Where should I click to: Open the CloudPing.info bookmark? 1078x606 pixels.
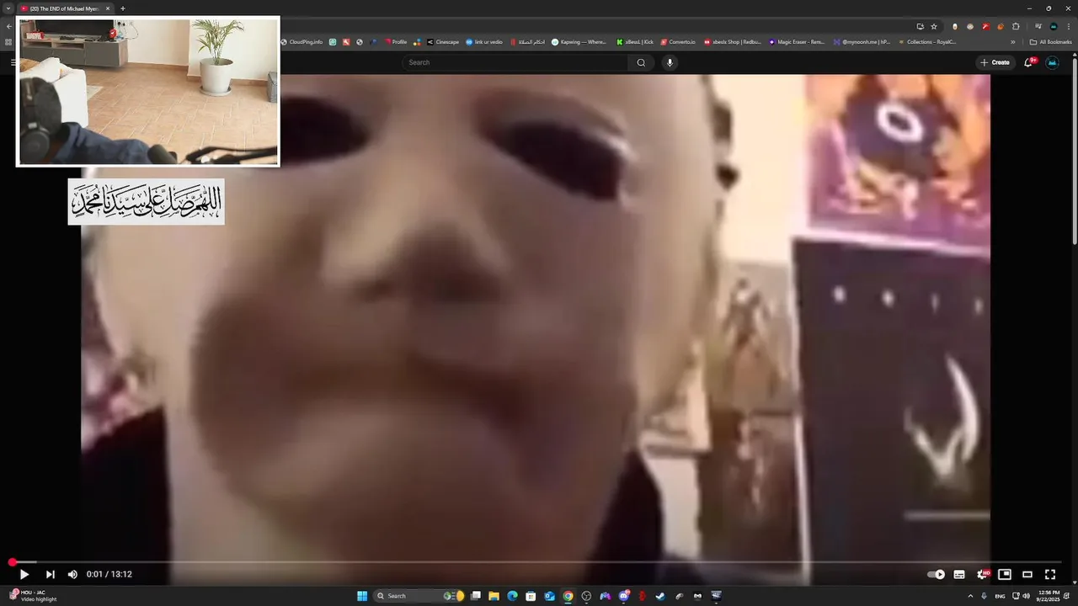point(302,41)
